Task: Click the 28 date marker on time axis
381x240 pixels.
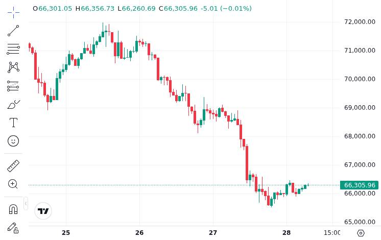Action: (286, 233)
